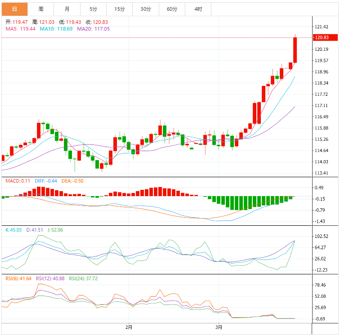The height and width of the screenshot is (336, 340).
Task: Click the 2月 date axis marker
Action: click(129, 327)
